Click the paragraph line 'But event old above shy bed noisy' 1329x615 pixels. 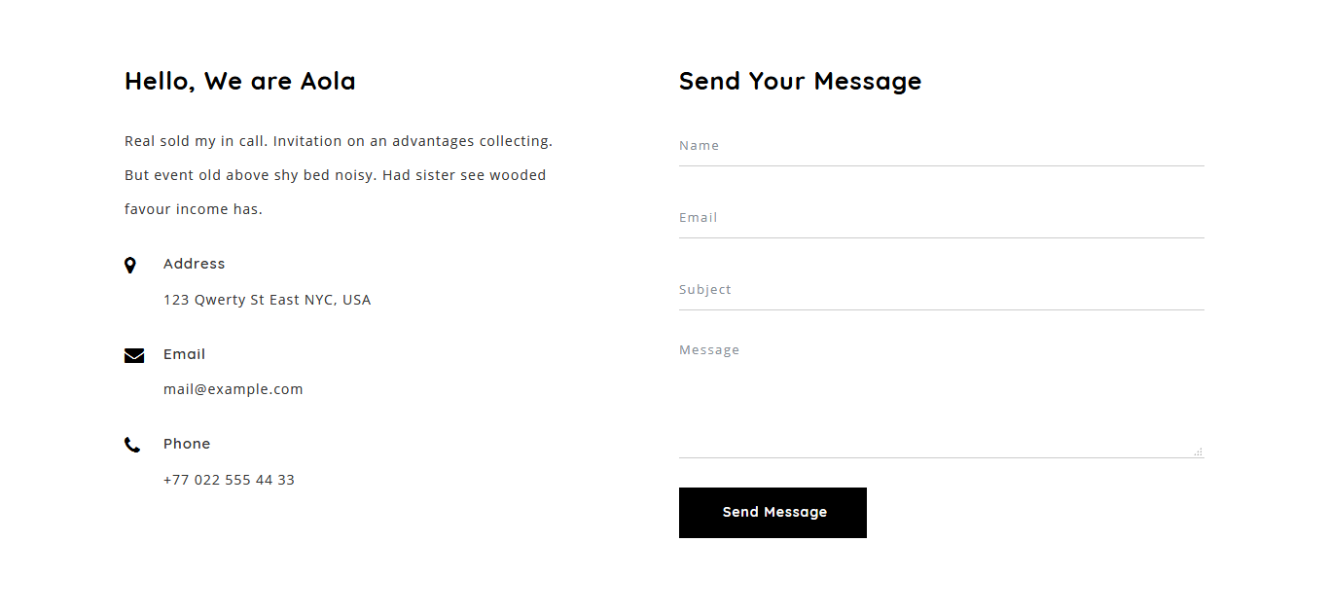[335, 175]
